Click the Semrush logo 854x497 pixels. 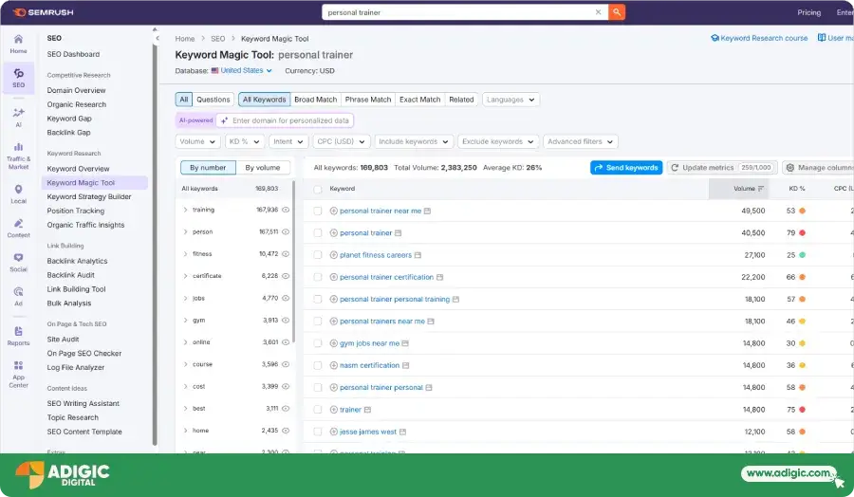(44, 12)
